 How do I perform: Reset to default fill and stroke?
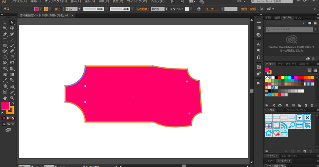click(x=3, y=113)
